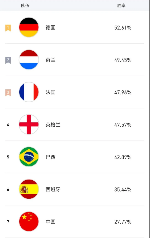Viewport: 150px width, 238px height.
Task: Select the 巴西 team name
Action: pyautogui.click(x=50, y=157)
